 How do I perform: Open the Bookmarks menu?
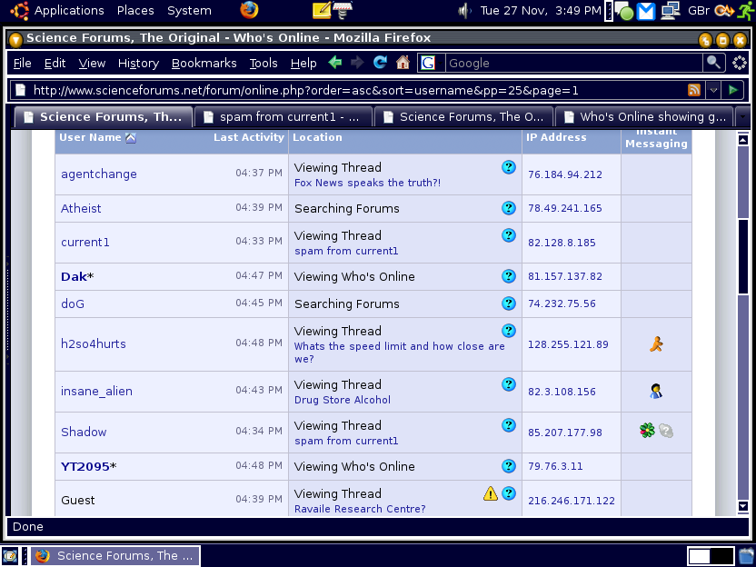pyautogui.click(x=204, y=63)
